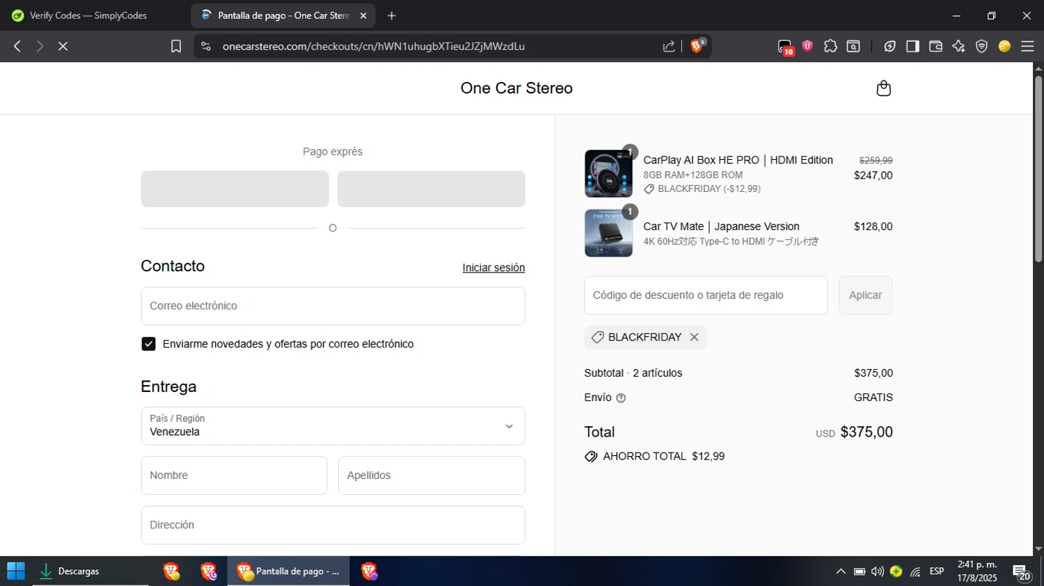This screenshot has width=1044, height=586.
Task: Stop loading the page
Action: pyautogui.click(x=63, y=46)
